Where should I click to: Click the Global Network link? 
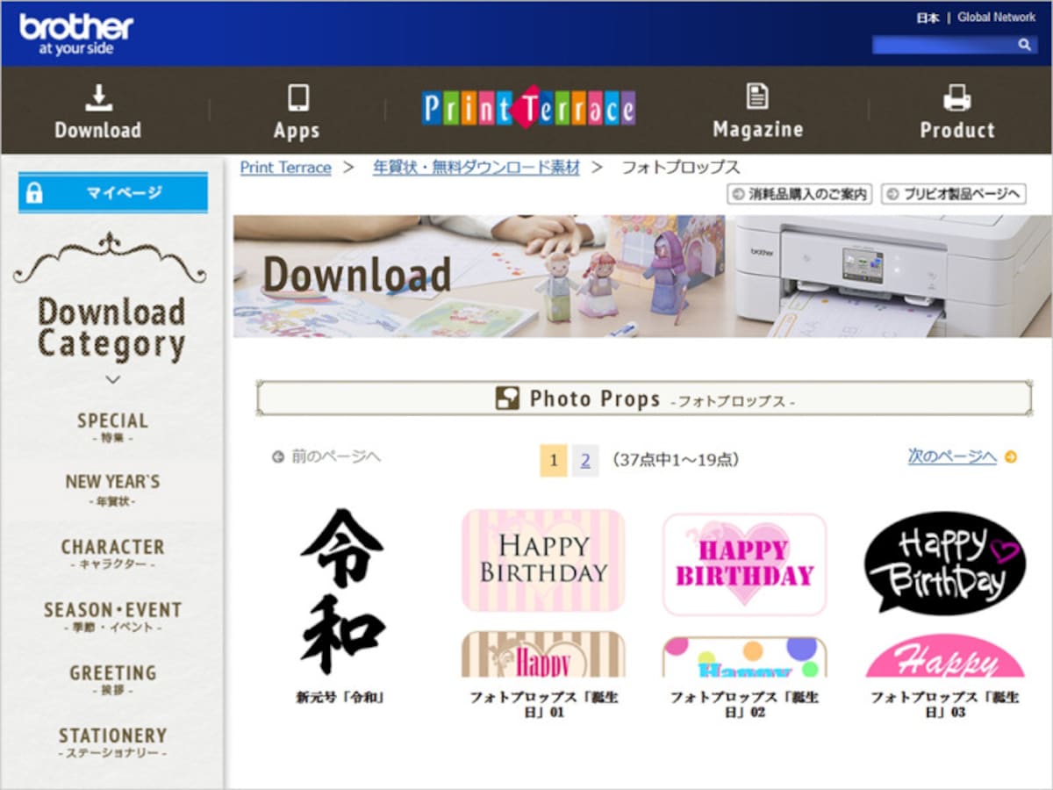(997, 18)
